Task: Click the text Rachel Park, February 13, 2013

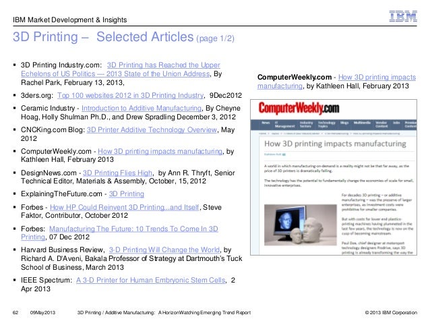Action: point(72,82)
